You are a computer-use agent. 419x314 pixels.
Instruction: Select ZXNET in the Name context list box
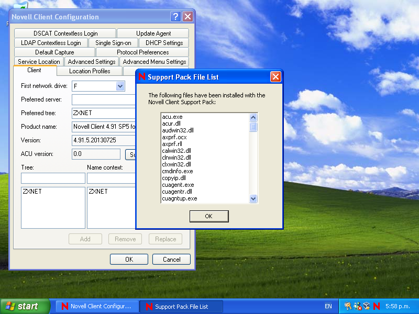(x=98, y=192)
